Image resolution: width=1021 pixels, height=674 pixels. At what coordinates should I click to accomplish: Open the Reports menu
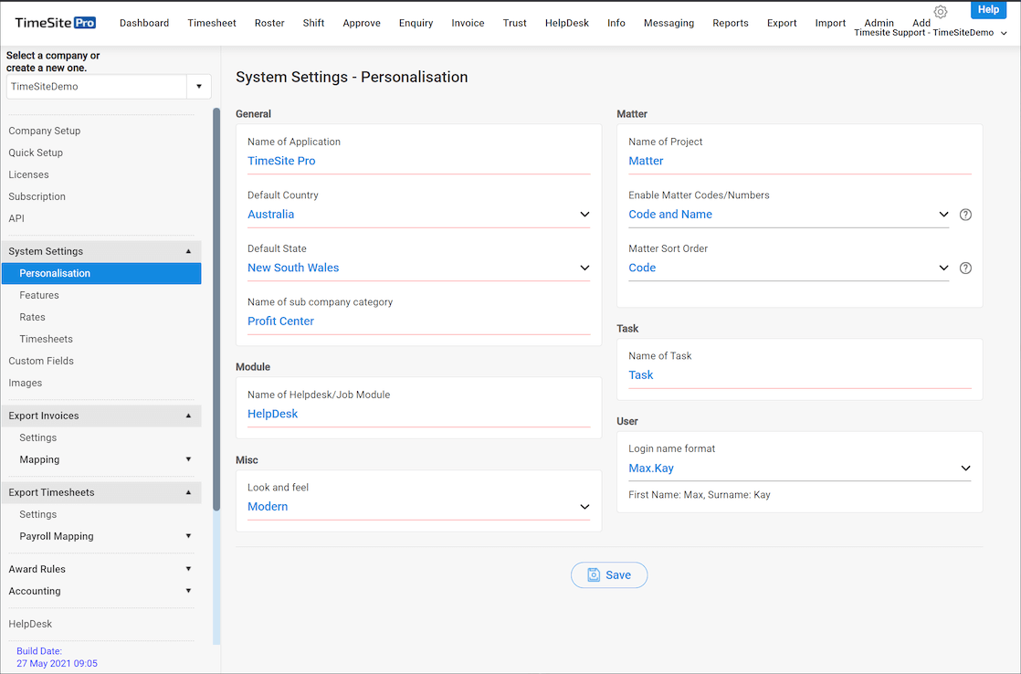730,23
